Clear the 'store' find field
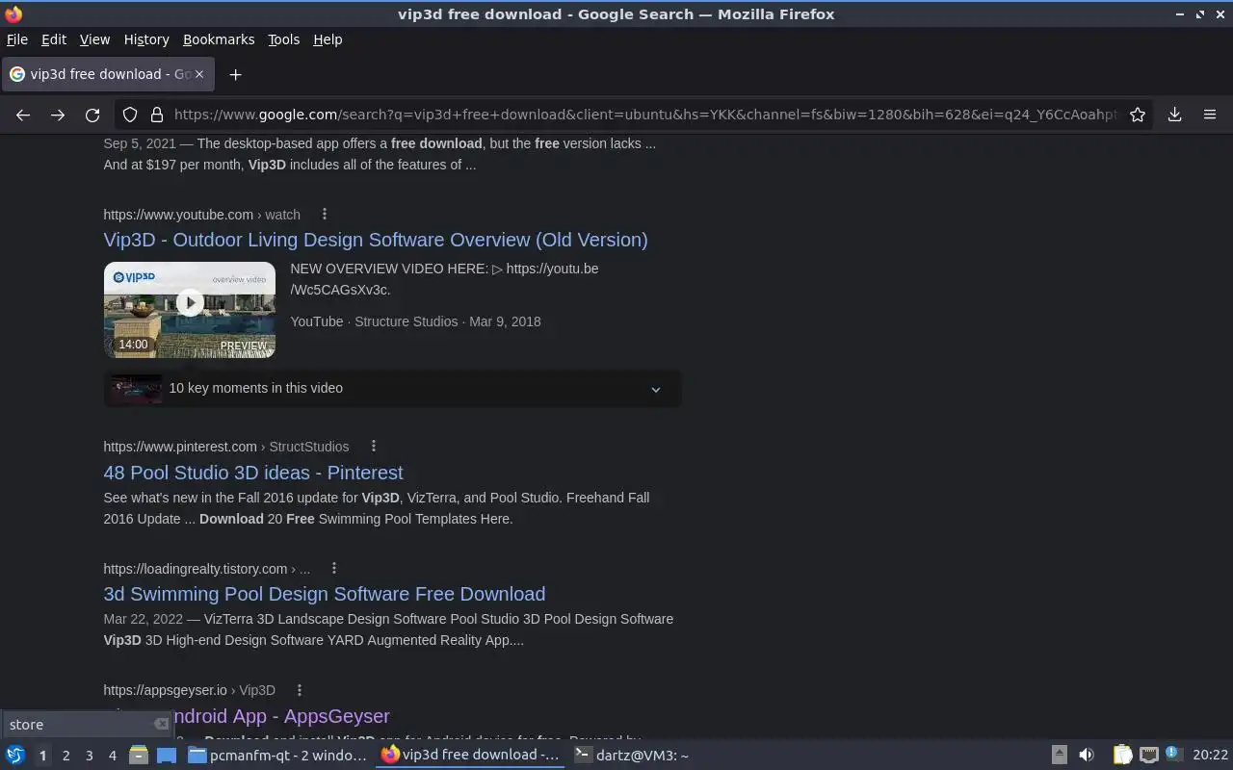Screen dimensions: 1233x770 click(x=162, y=724)
